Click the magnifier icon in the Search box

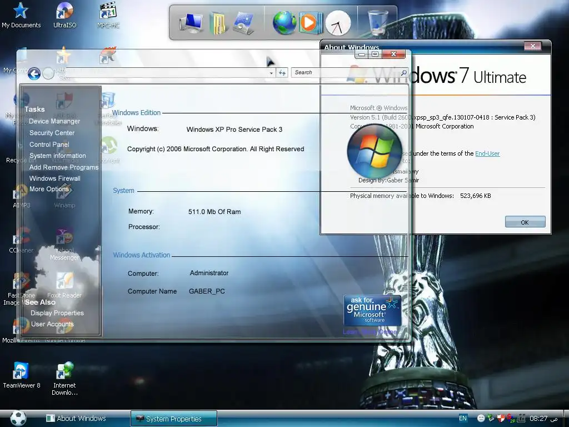pos(403,73)
